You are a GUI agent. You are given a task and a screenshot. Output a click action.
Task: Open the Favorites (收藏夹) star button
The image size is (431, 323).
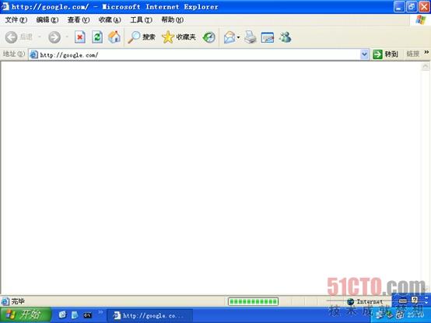pyautogui.click(x=179, y=37)
